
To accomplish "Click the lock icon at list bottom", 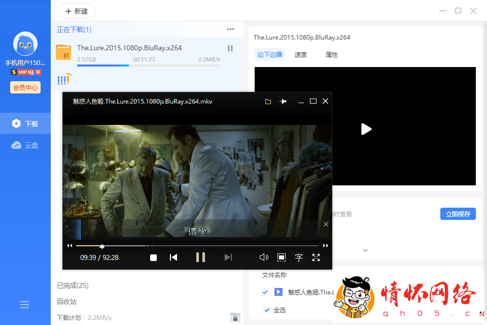I will pos(235,318).
